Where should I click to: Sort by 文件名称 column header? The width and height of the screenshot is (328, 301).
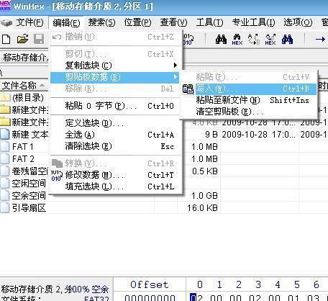click(x=24, y=85)
